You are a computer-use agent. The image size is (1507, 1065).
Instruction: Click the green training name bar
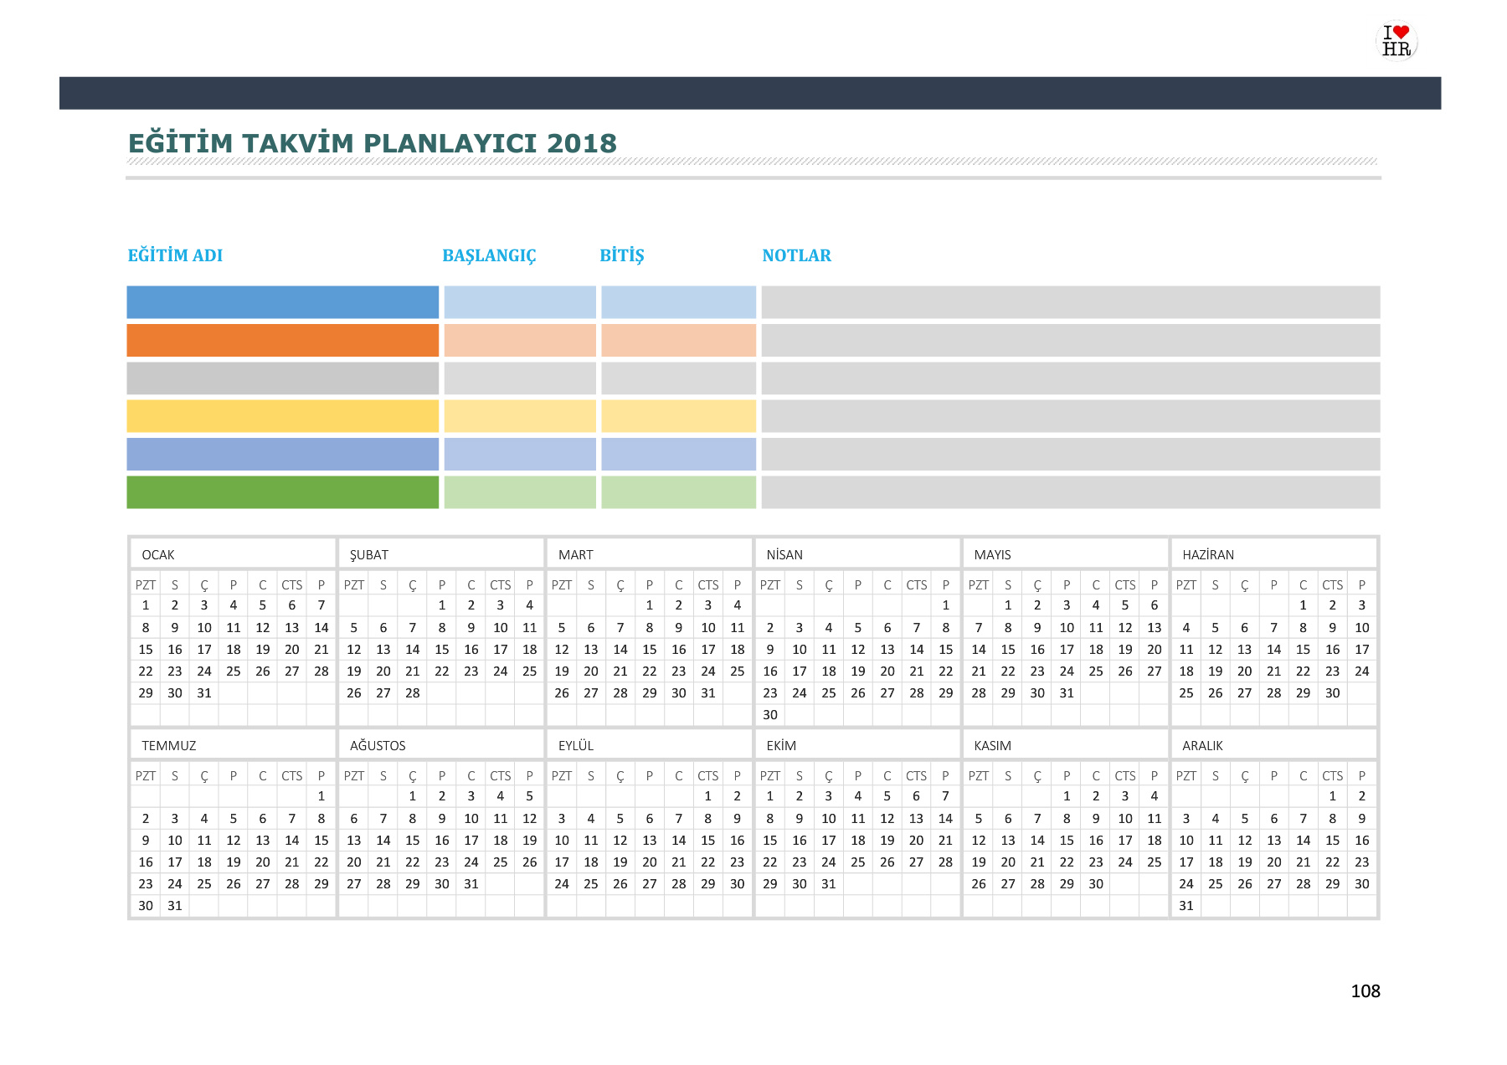click(282, 492)
